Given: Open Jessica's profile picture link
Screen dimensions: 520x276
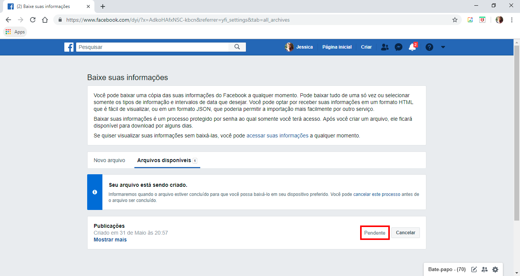Looking at the screenshot, I should 289,47.
